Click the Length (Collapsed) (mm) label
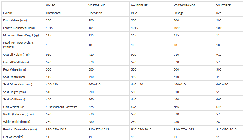The height and width of the screenshot is (140, 243). tap(19, 28)
